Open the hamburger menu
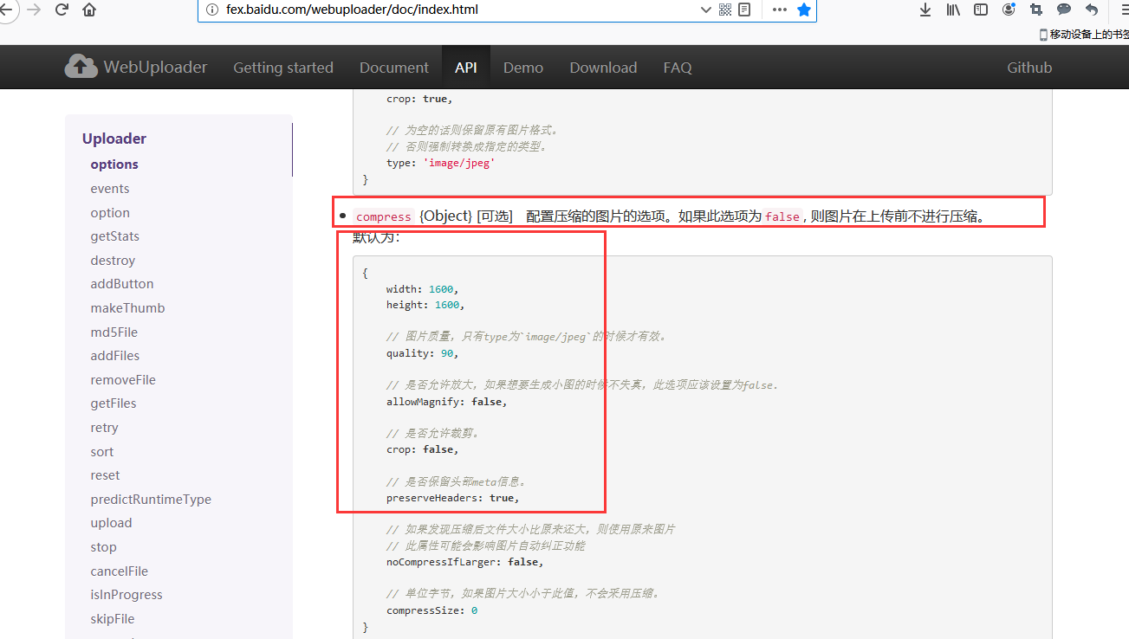1129x639 pixels. pyautogui.click(x=1122, y=12)
